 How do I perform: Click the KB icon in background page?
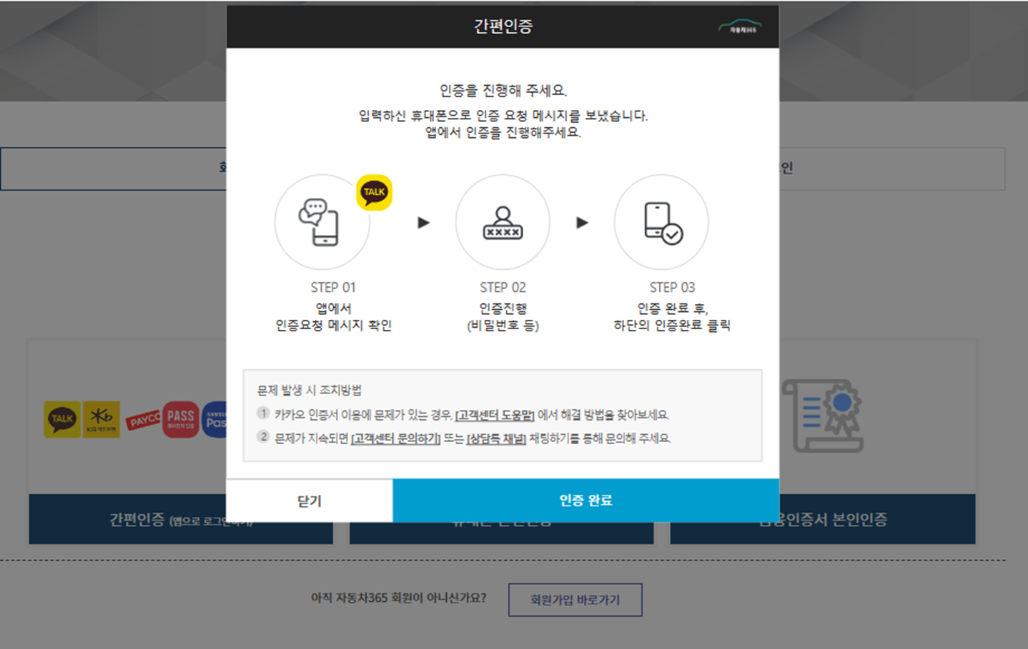102,419
